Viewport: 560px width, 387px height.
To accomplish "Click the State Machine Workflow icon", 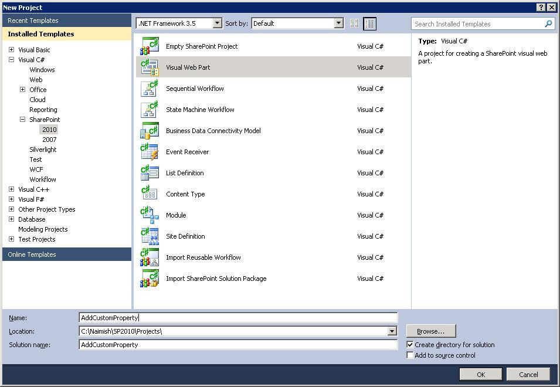I will click(150, 109).
